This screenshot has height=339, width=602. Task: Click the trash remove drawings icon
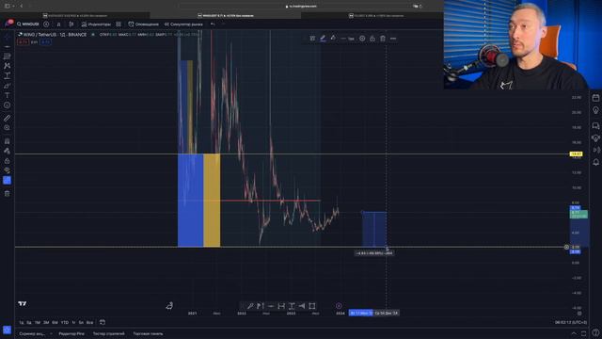(x=7, y=193)
